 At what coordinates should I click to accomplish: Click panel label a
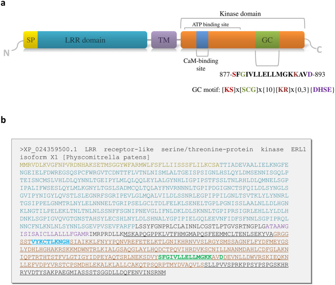point(3,4)
